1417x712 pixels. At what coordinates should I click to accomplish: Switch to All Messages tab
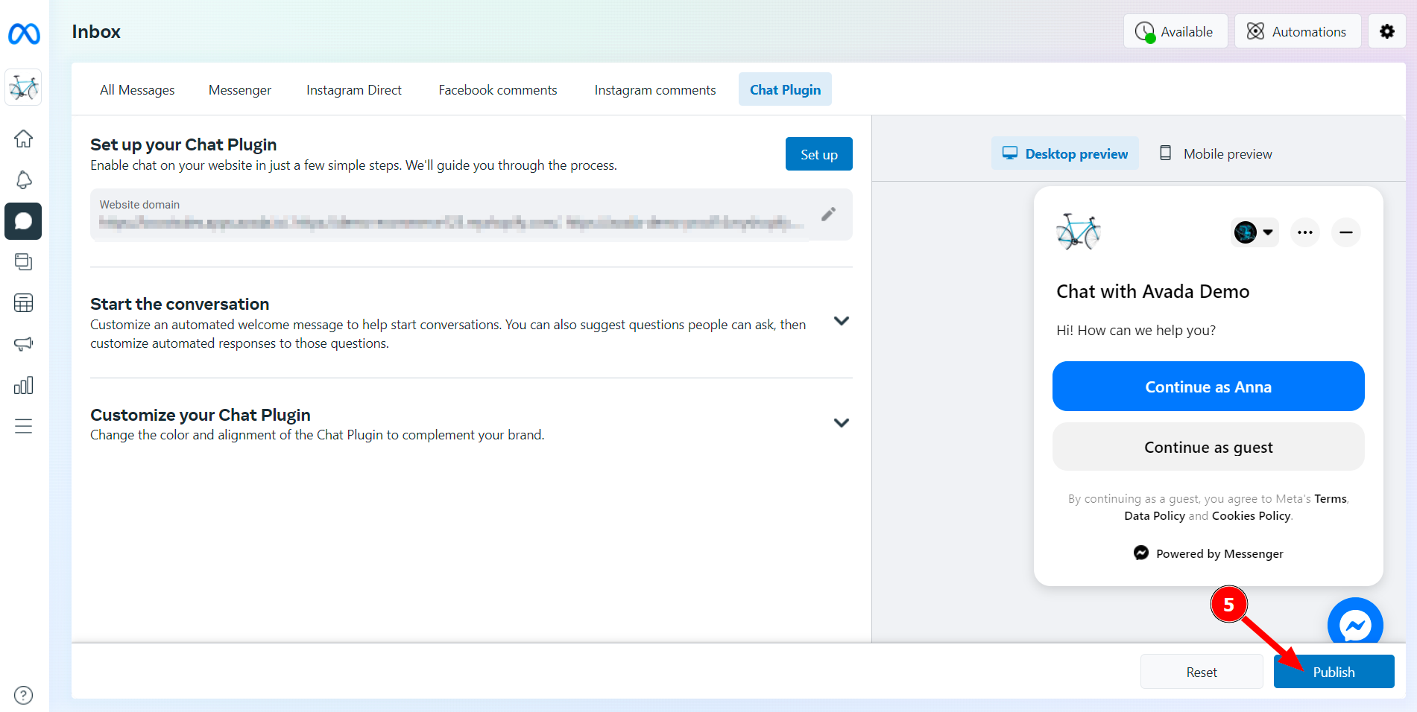(137, 89)
